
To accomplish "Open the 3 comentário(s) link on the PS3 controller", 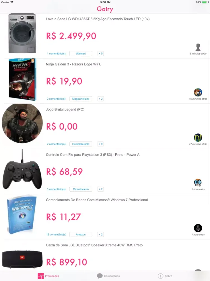I will [x=56, y=189].
